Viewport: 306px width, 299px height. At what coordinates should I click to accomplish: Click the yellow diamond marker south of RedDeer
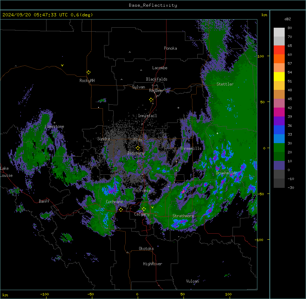click(x=151, y=100)
